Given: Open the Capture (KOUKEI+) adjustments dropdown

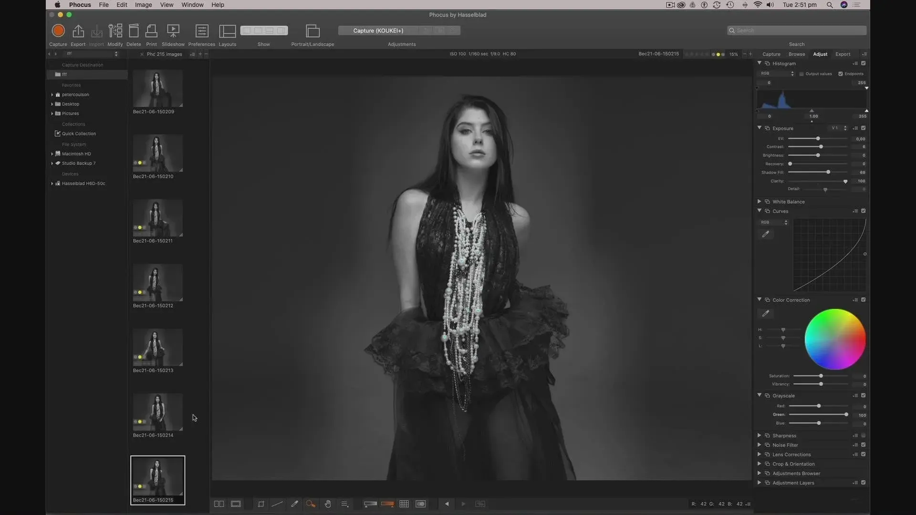Looking at the screenshot, I should coord(378,31).
